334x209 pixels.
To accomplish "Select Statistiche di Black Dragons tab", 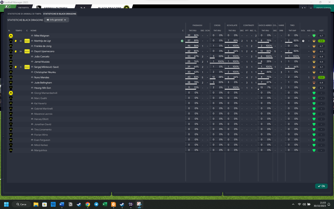I will pyautogui.click(x=60, y=14).
